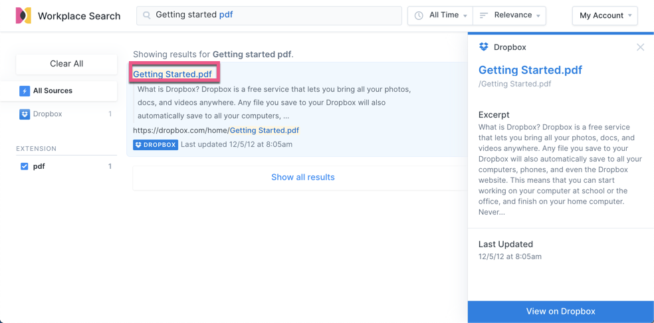This screenshot has width=654, height=323.
Task: Click the blue DROPBOX badge in result
Action: tap(156, 145)
